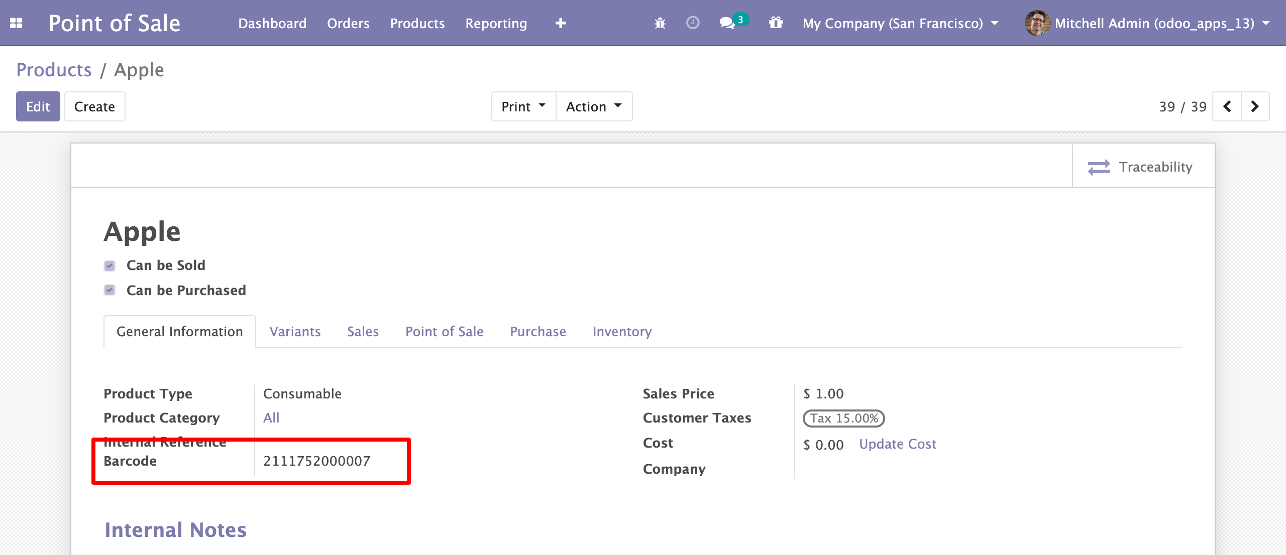Screen dimensions: 1286x555
Task: Go to next record arrow
Action: pyautogui.click(x=1255, y=106)
